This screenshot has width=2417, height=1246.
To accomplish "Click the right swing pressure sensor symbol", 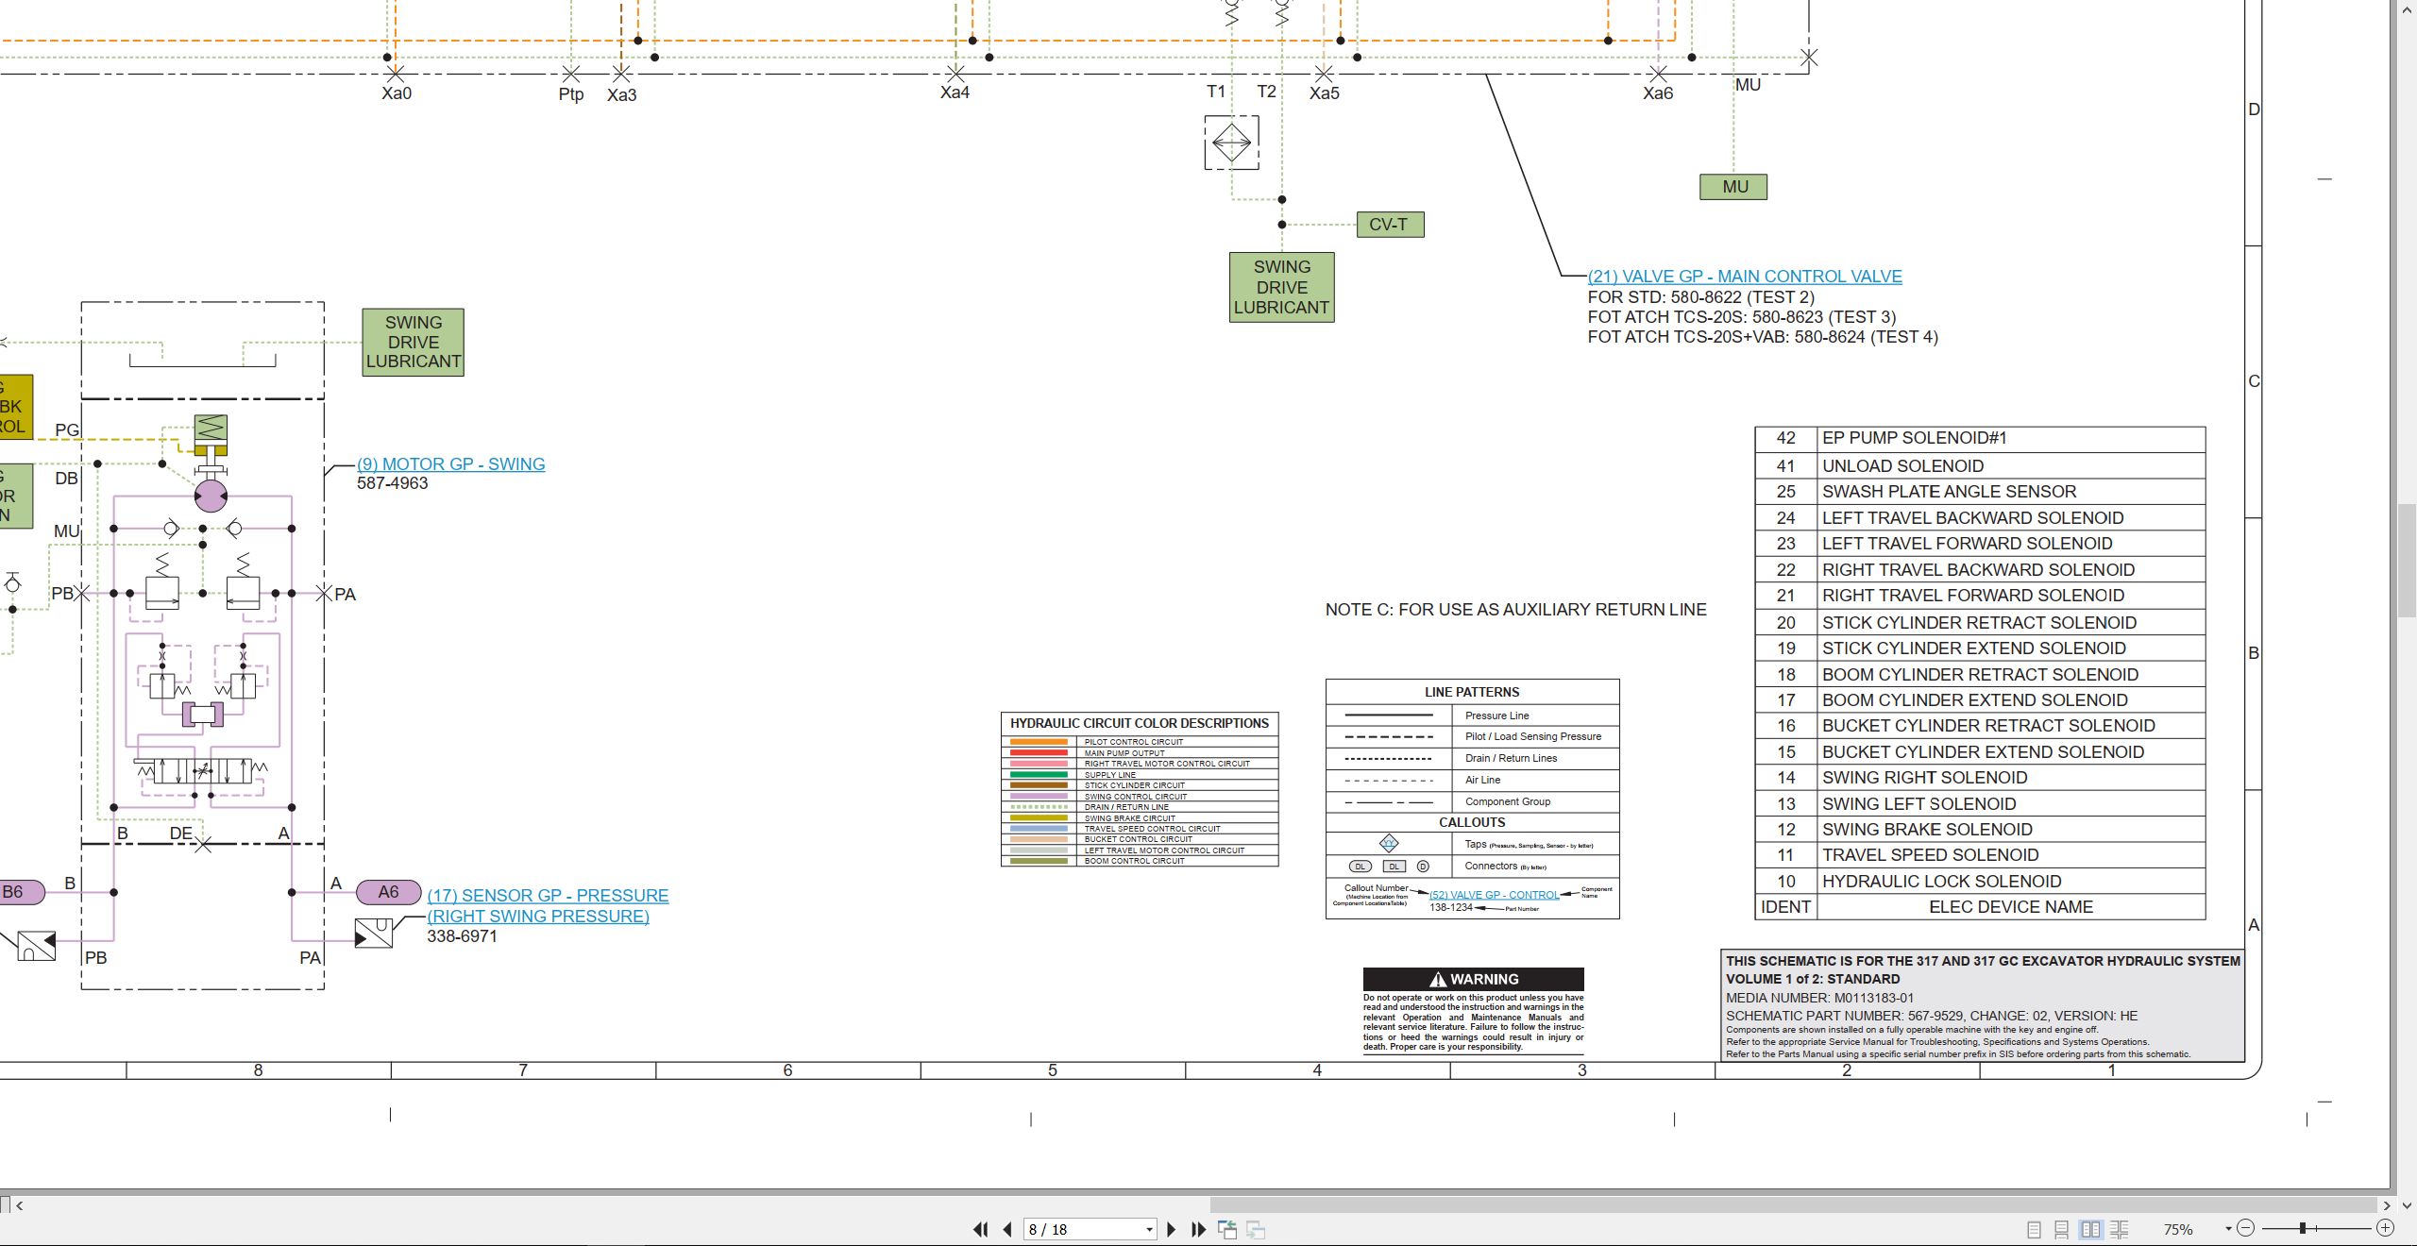I will (374, 933).
